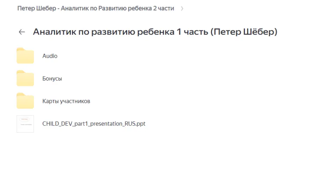Open the folder named Карты участников
The image size is (318, 185).
pos(66,101)
